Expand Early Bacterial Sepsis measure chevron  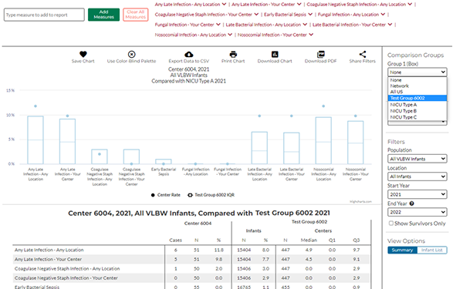(x=310, y=14)
